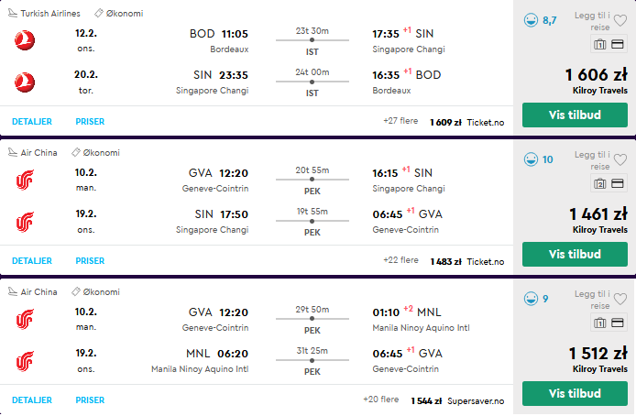Open the PRISER tab on the Turkish Airlines result

(x=90, y=122)
